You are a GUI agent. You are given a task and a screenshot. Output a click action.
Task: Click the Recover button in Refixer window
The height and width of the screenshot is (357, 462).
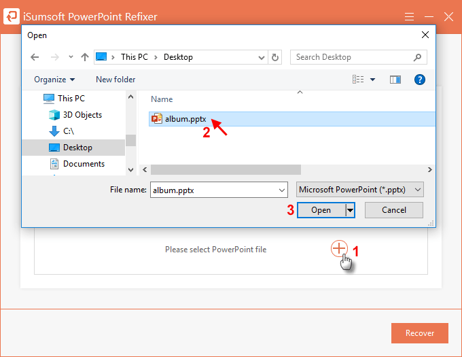[420, 333]
